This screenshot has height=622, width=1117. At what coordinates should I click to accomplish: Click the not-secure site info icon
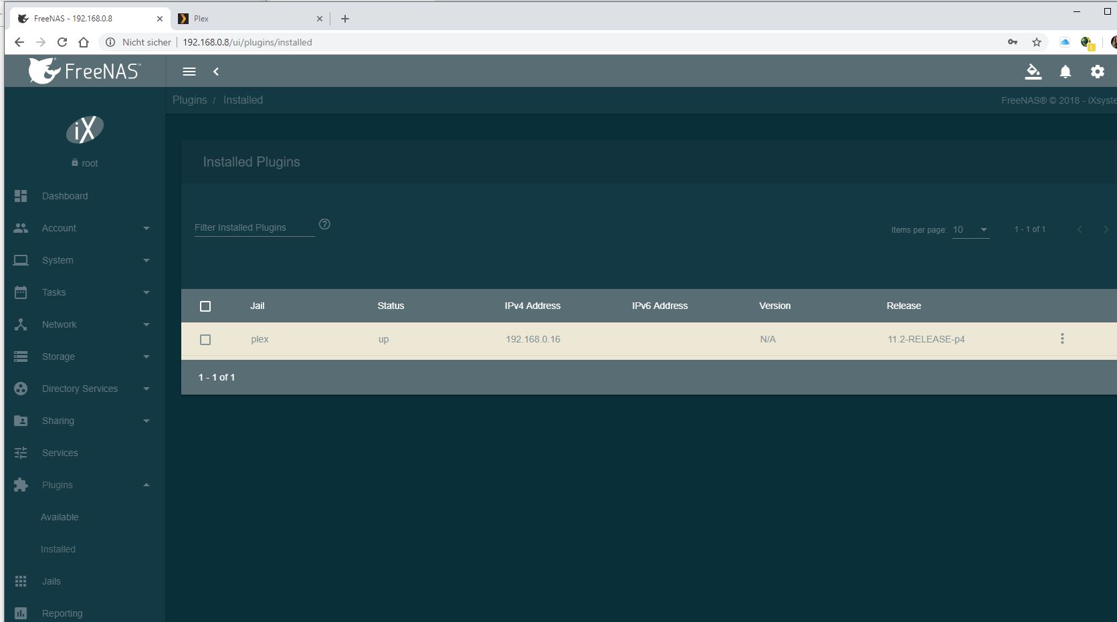click(110, 42)
